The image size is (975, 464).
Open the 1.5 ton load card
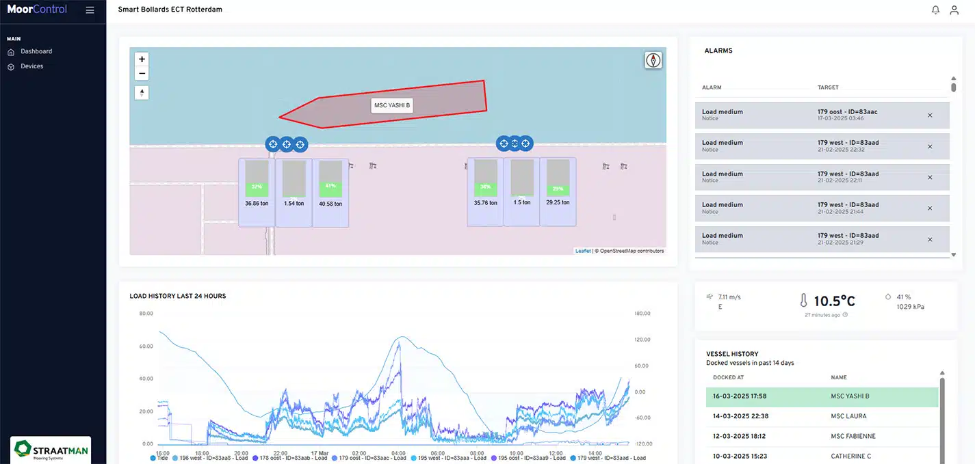521,192
